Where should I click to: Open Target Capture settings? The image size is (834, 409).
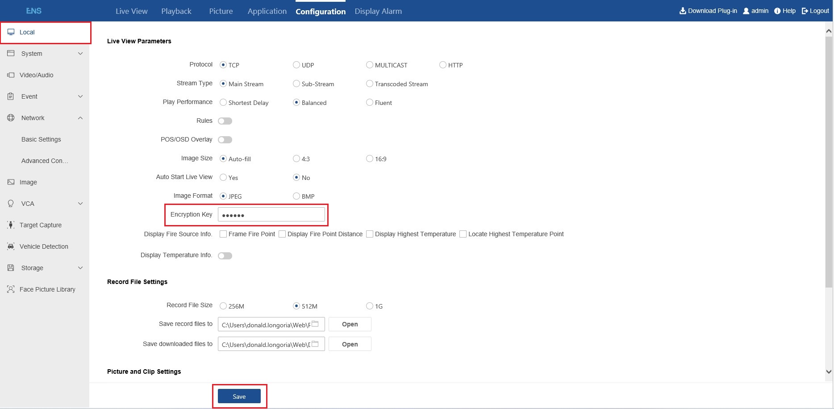click(40, 225)
